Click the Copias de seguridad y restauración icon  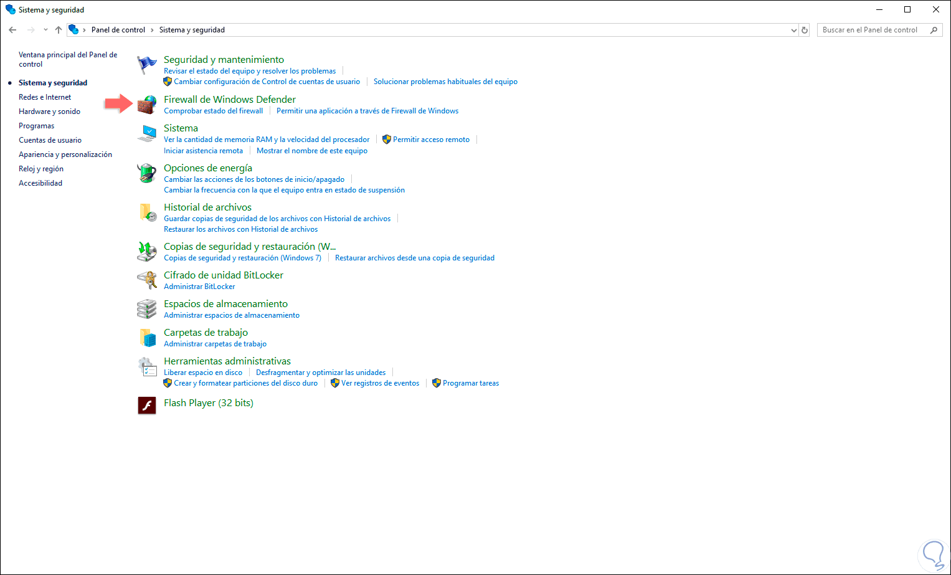point(147,252)
